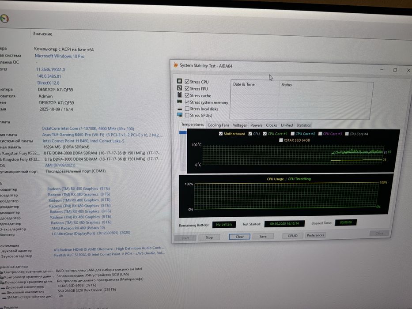Toggle the Stress system memory checkbox

(x=187, y=102)
